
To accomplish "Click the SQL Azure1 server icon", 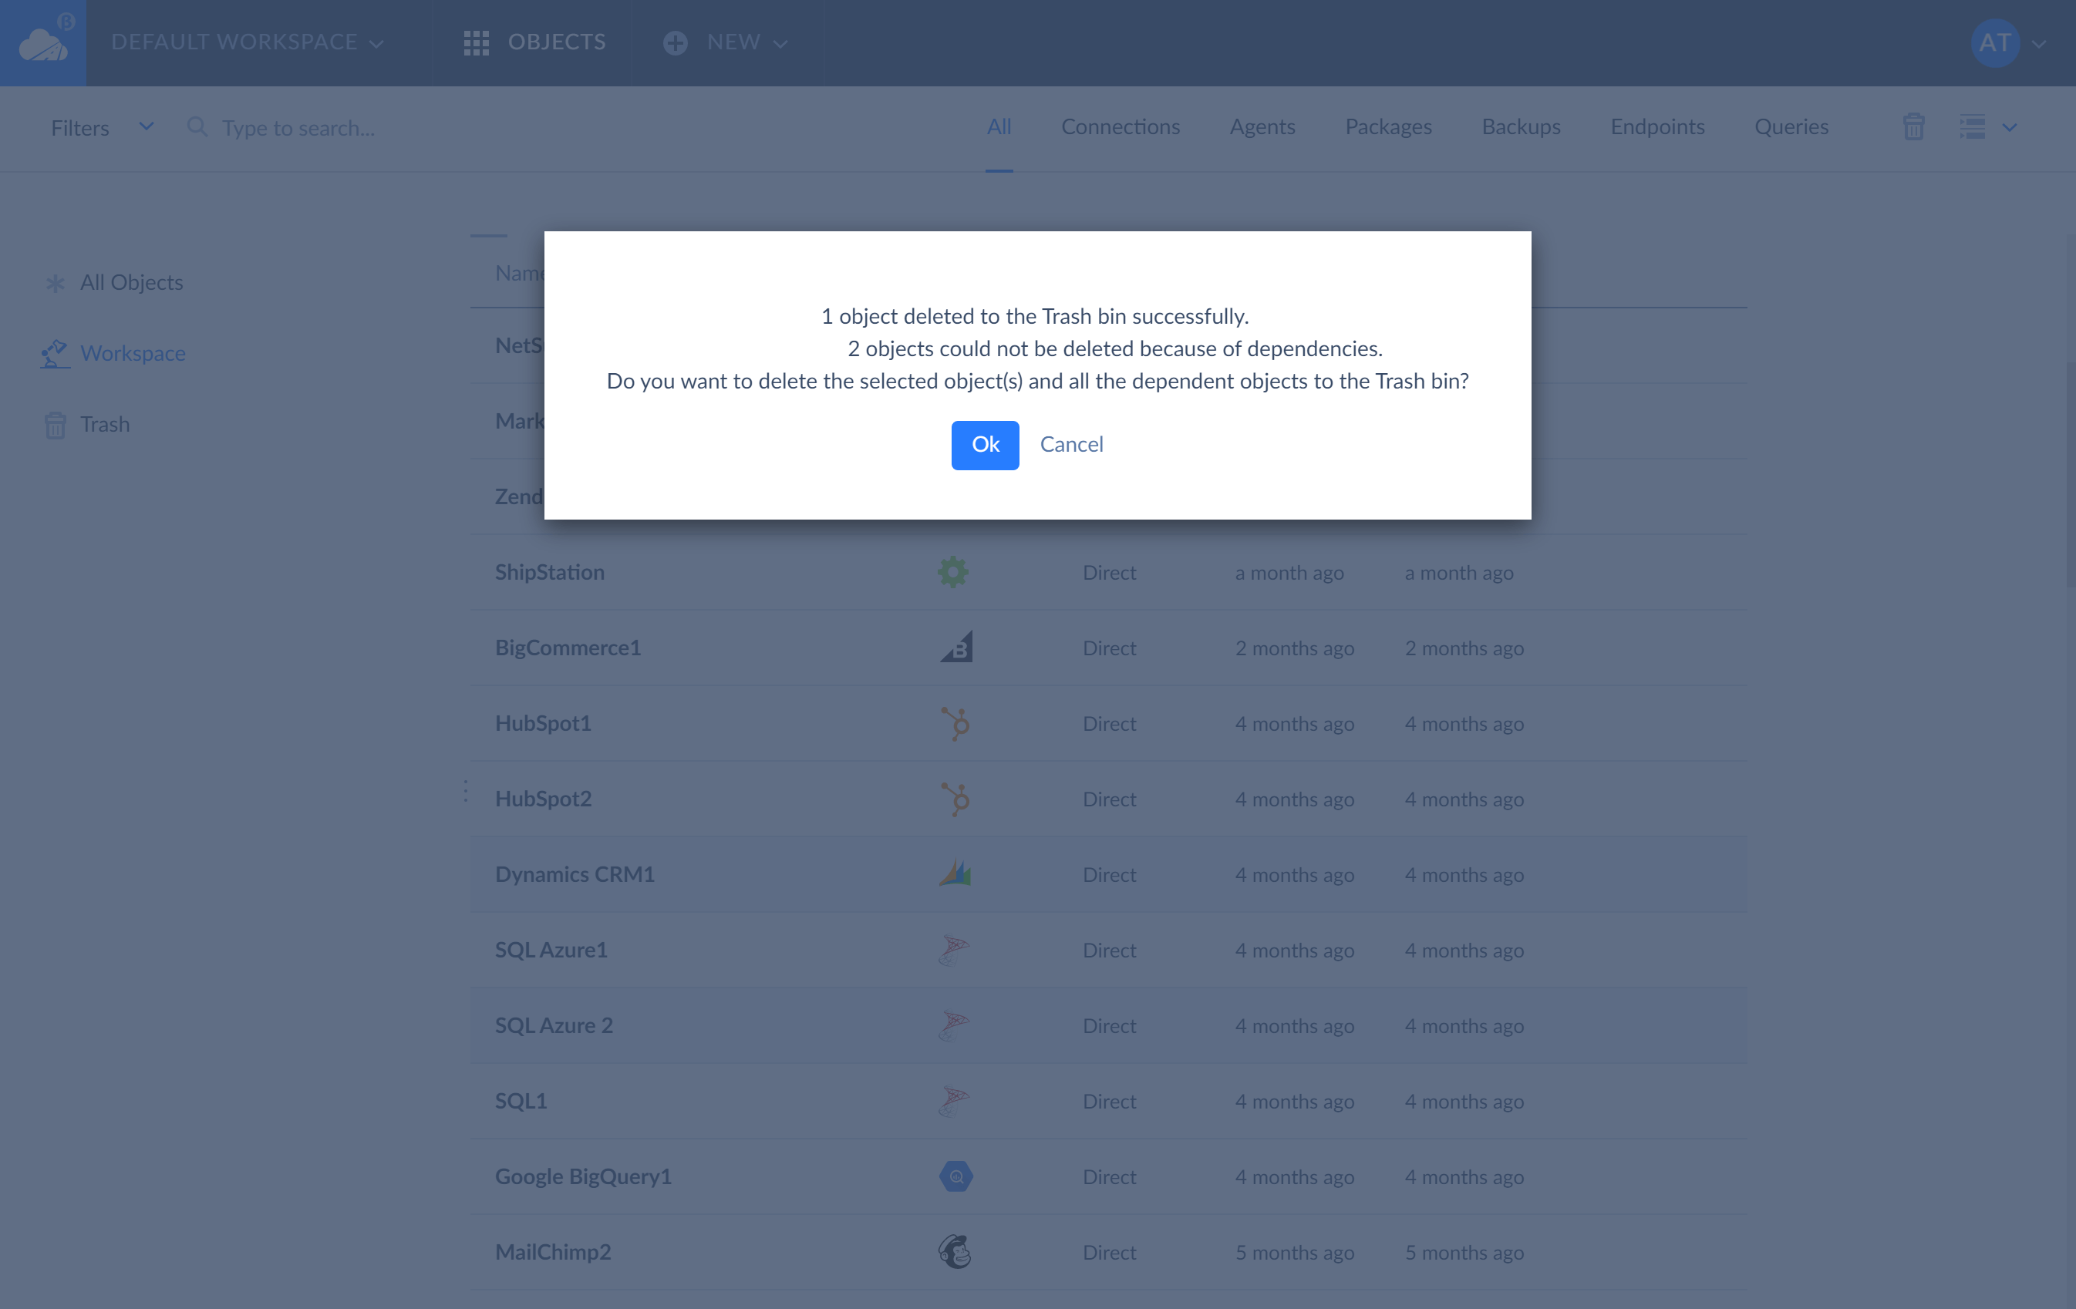I will pyautogui.click(x=955, y=951).
